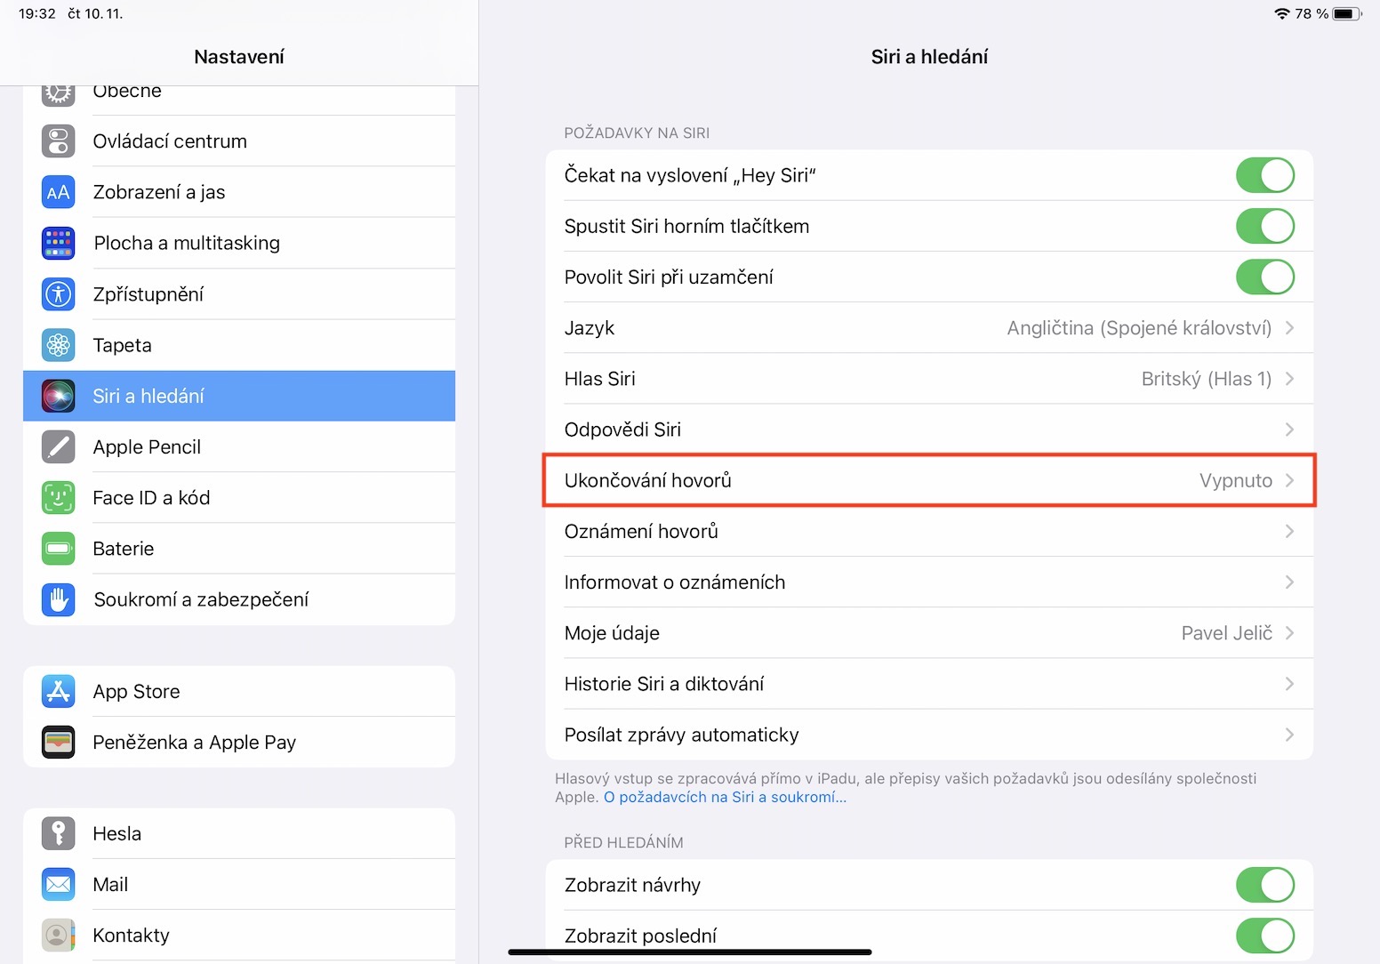Tap the Mail envelope icon

(59, 885)
